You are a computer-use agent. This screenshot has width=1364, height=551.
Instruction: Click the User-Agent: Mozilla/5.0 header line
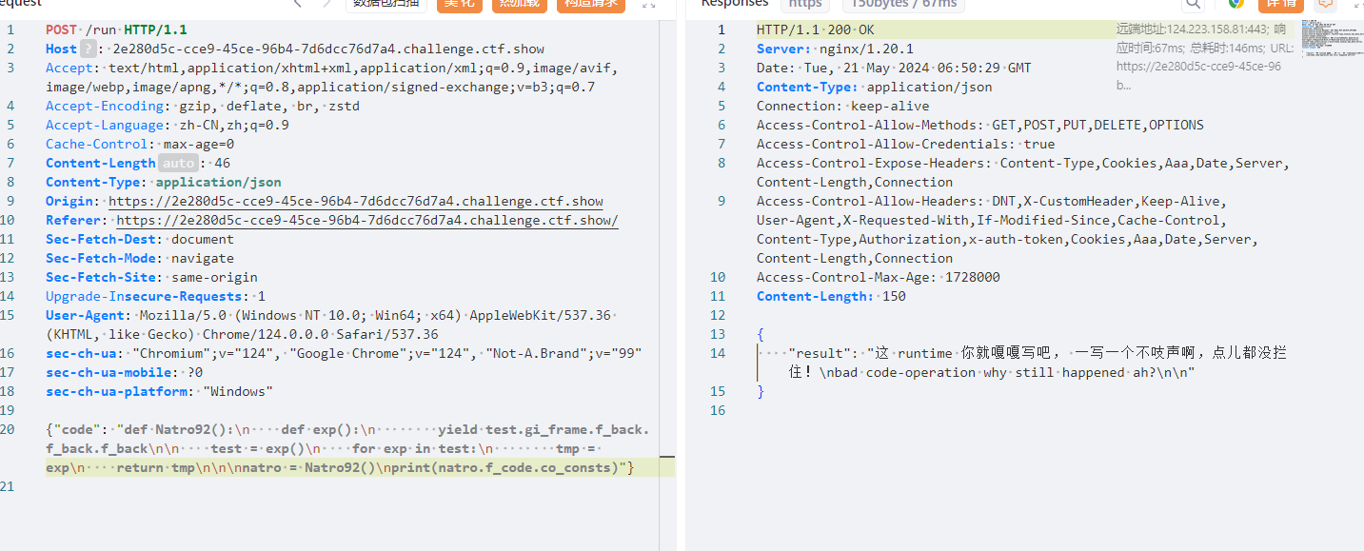[x=332, y=325]
